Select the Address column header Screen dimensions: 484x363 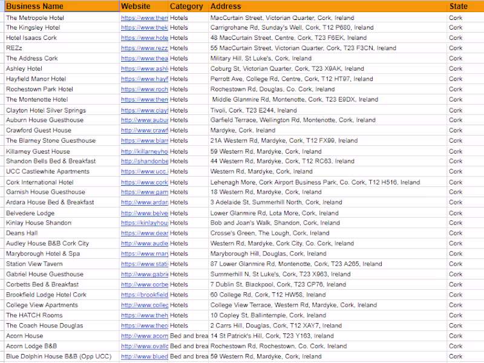pos(328,6)
